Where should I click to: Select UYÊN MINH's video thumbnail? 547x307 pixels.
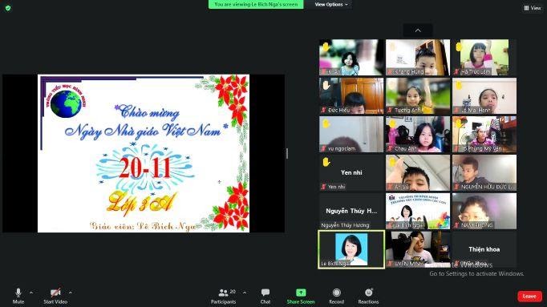coord(418,249)
